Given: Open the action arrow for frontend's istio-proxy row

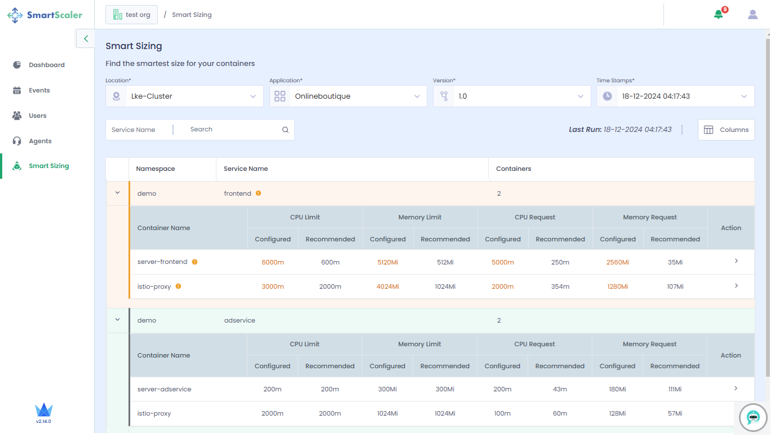Looking at the screenshot, I should [x=736, y=286].
